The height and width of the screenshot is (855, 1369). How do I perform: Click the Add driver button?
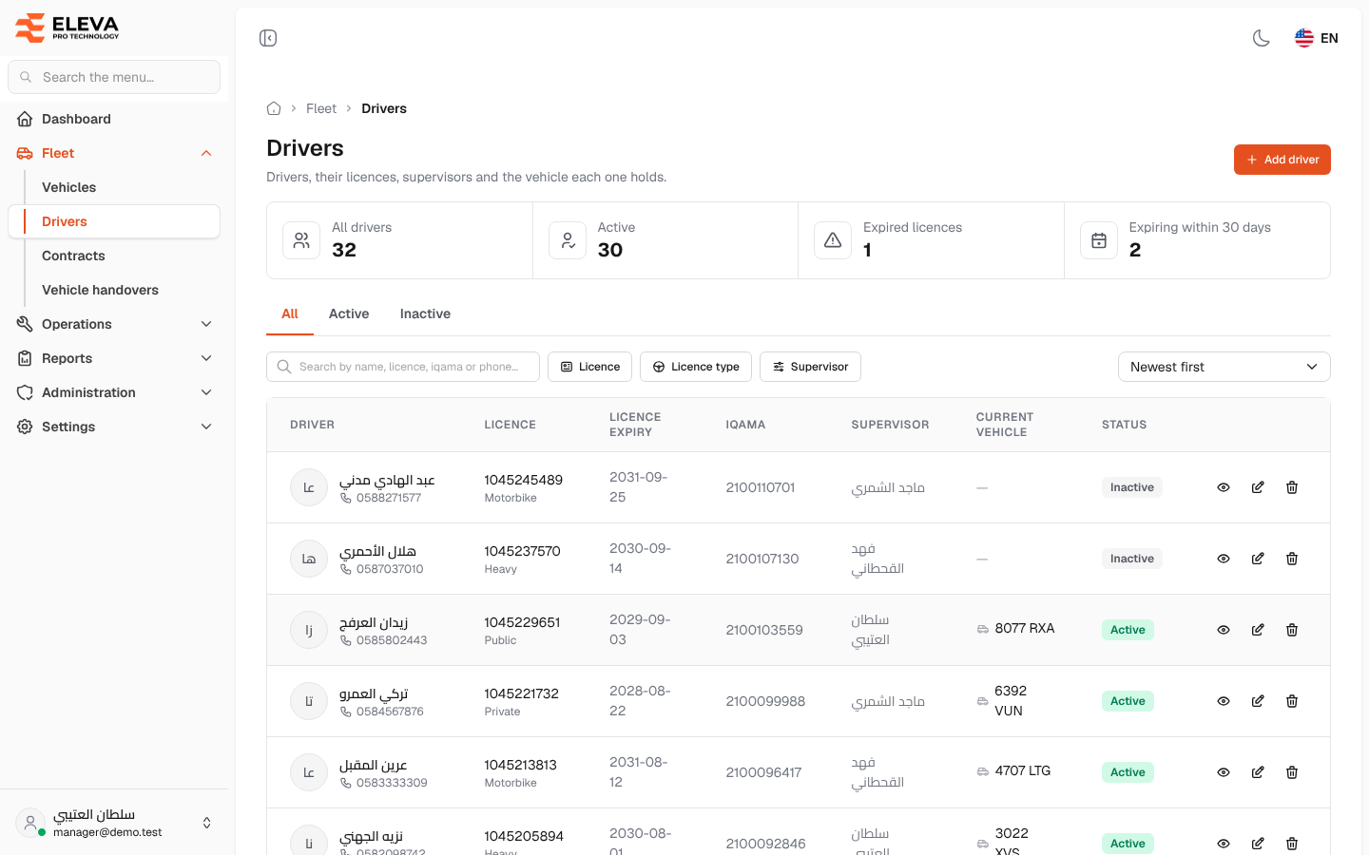point(1282,160)
